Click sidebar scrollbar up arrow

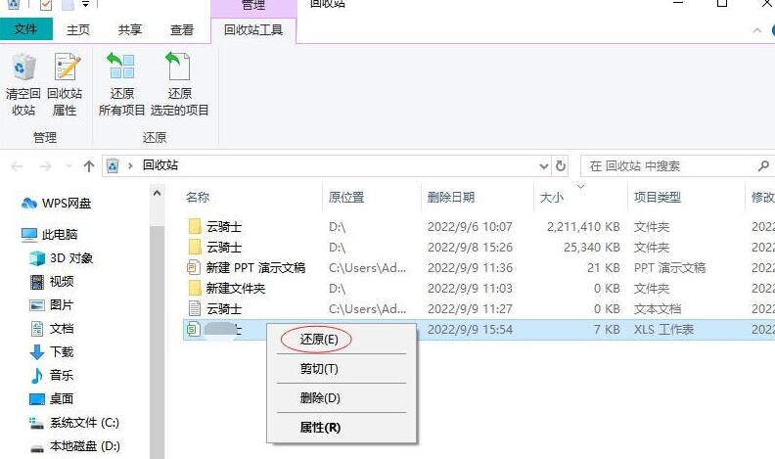pyautogui.click(x=157, y=193)
